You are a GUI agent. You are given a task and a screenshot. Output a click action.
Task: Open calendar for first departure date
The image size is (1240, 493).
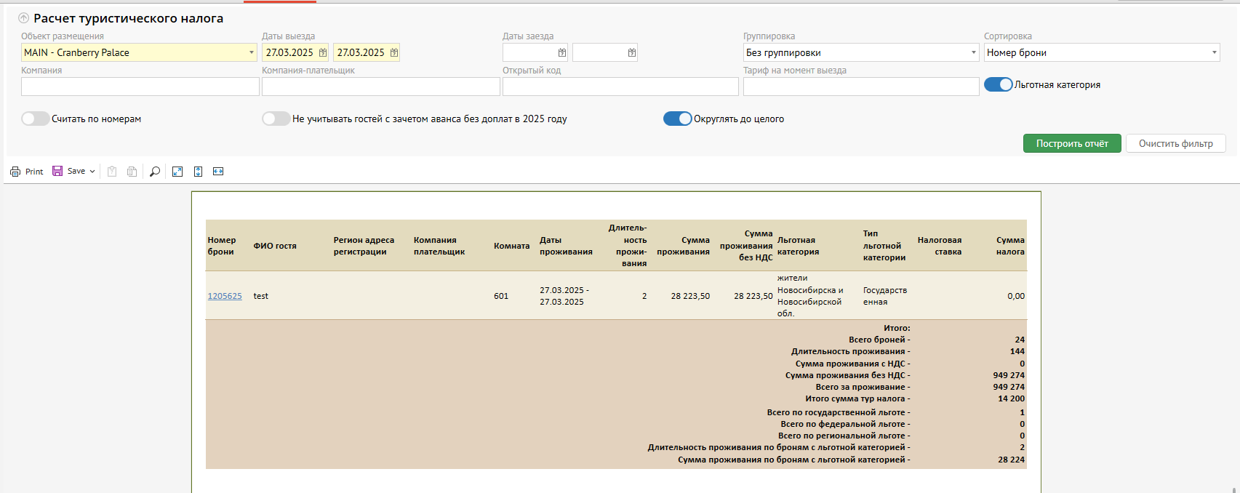click(323, 52)
